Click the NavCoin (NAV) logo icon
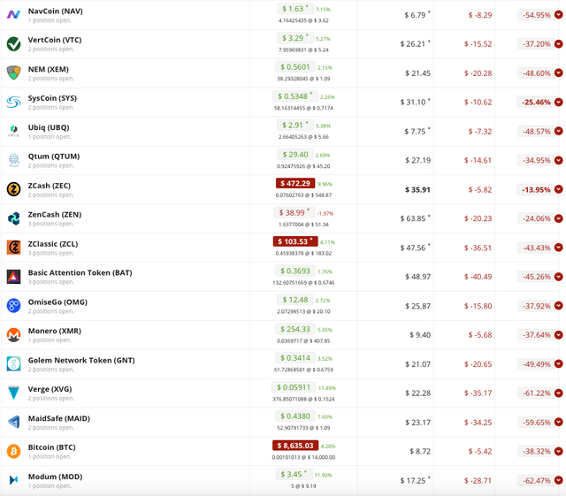 14,14
